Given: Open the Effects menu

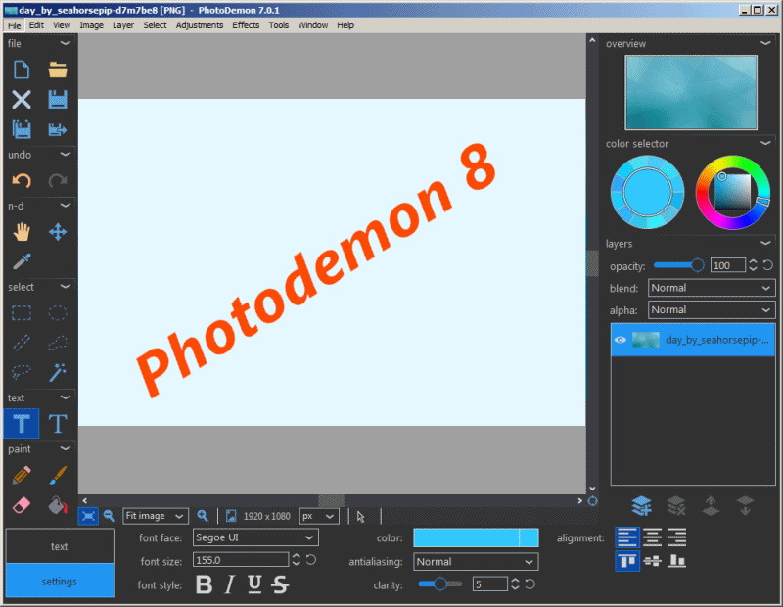Looking at the screenshot, I should click(x=246, y=25).
